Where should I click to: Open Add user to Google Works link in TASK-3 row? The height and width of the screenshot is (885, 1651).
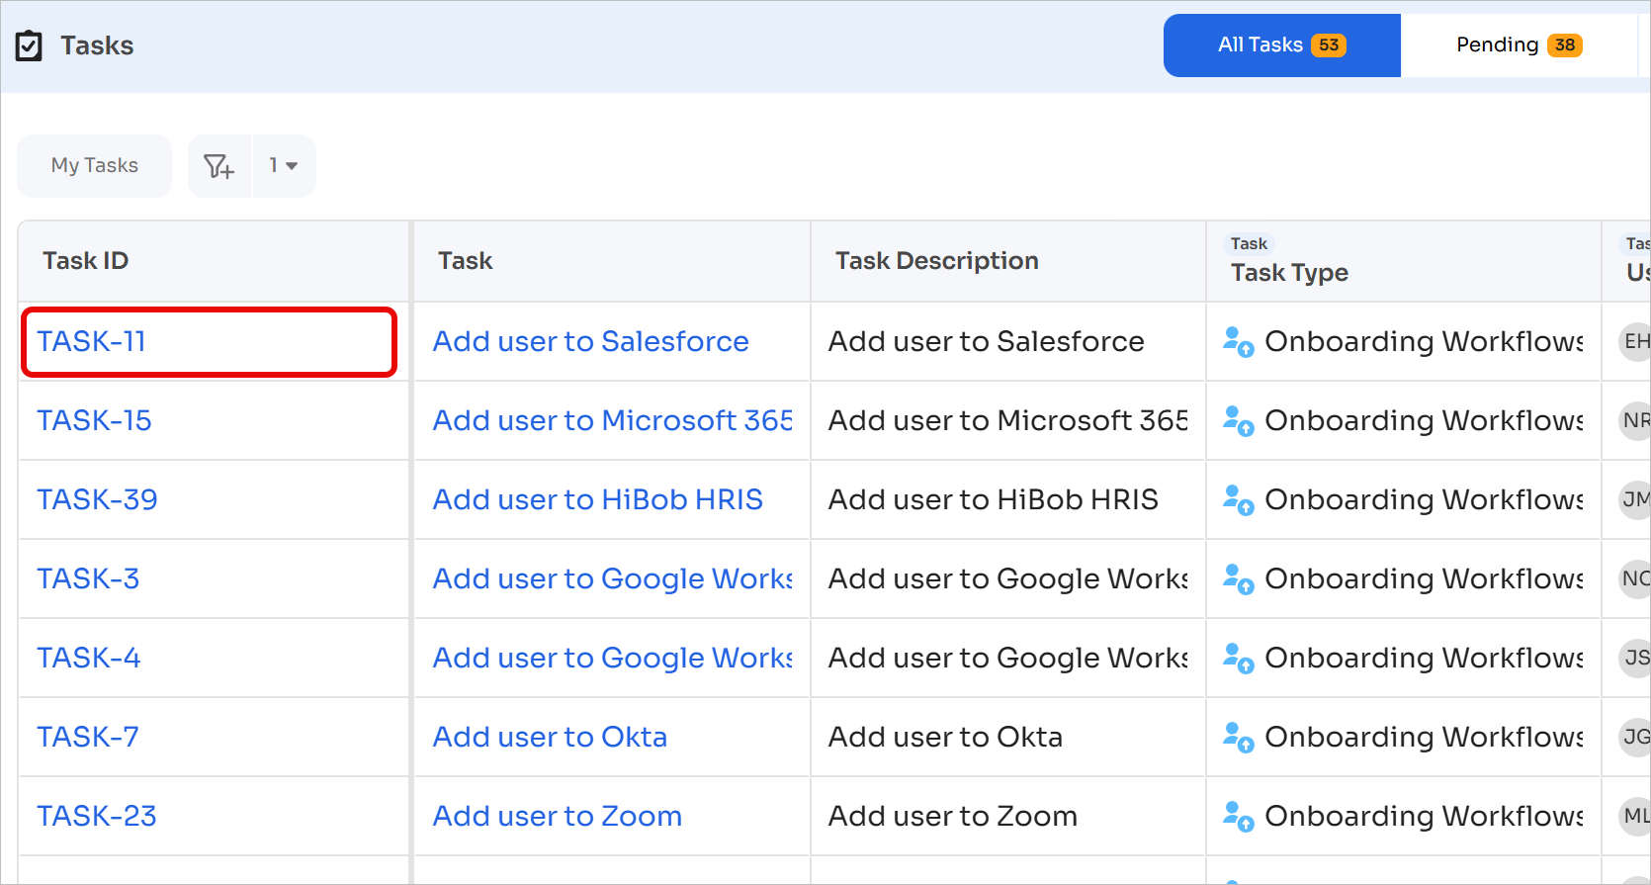[x=613, y=578]
